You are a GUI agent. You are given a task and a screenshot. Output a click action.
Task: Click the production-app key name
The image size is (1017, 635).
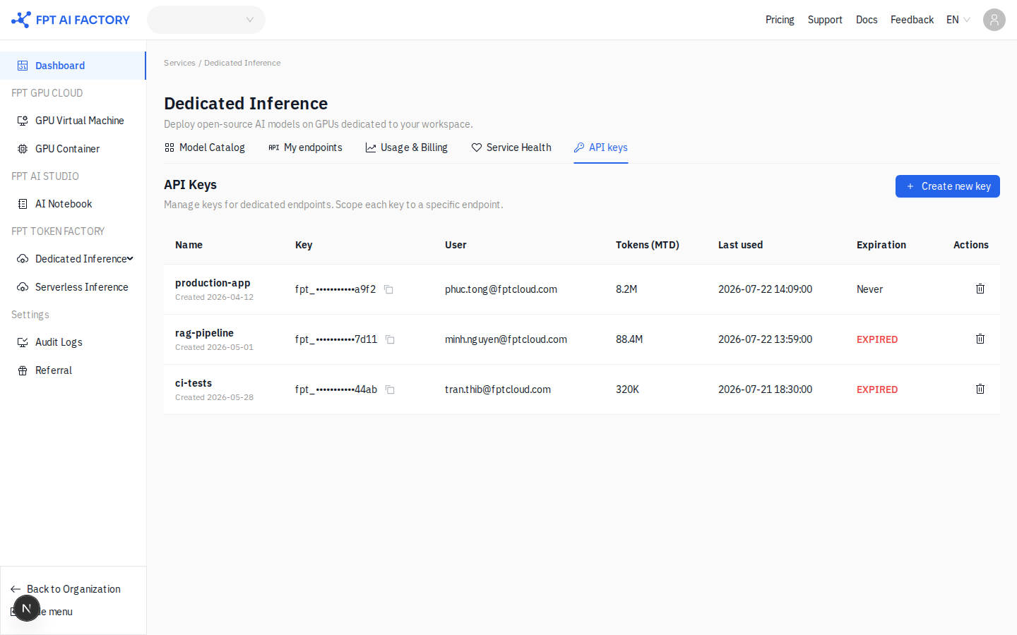coord(213,283)
